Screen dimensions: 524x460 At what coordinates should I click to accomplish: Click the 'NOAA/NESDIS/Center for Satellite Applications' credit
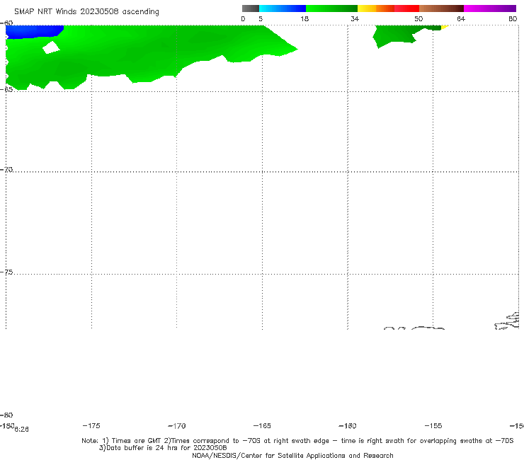pos(292,455)
